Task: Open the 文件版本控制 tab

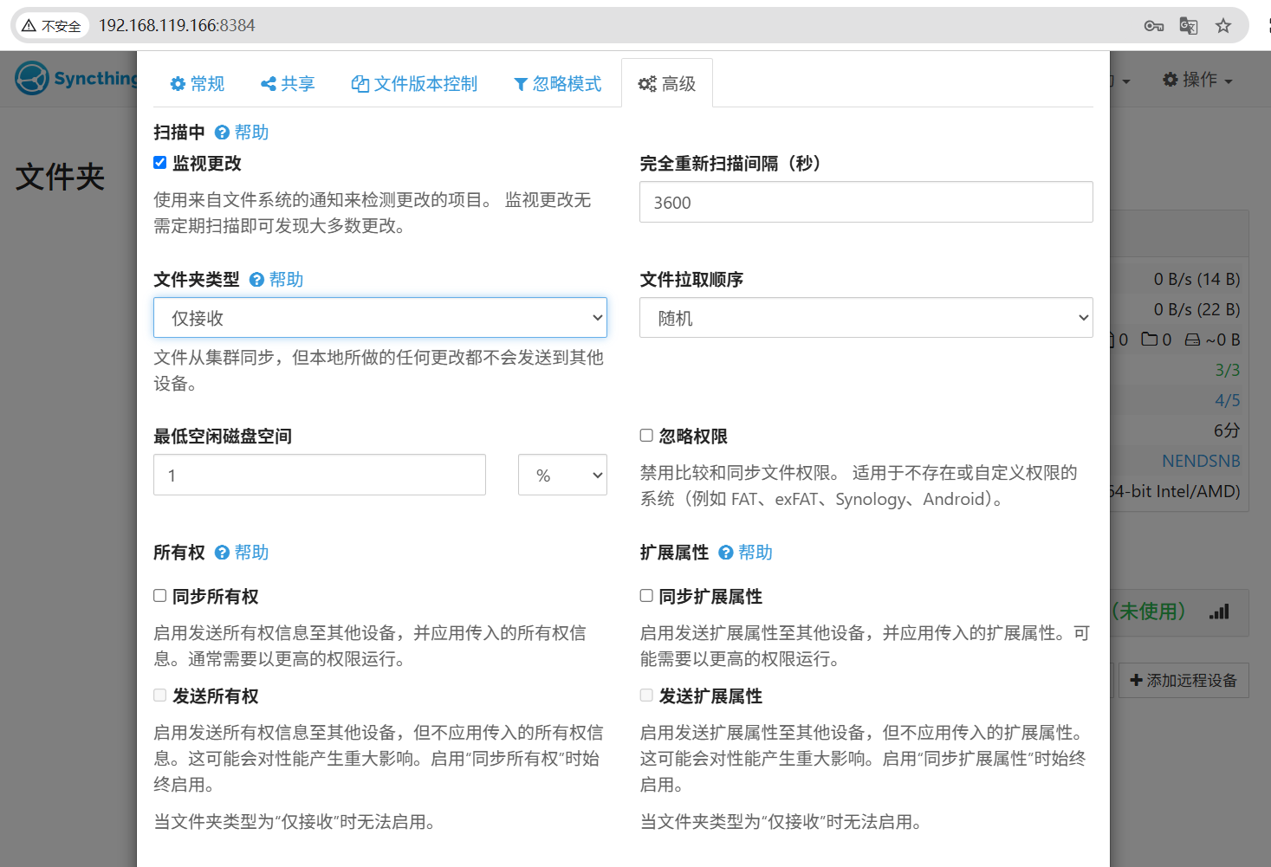Action: tap(414, 84)
